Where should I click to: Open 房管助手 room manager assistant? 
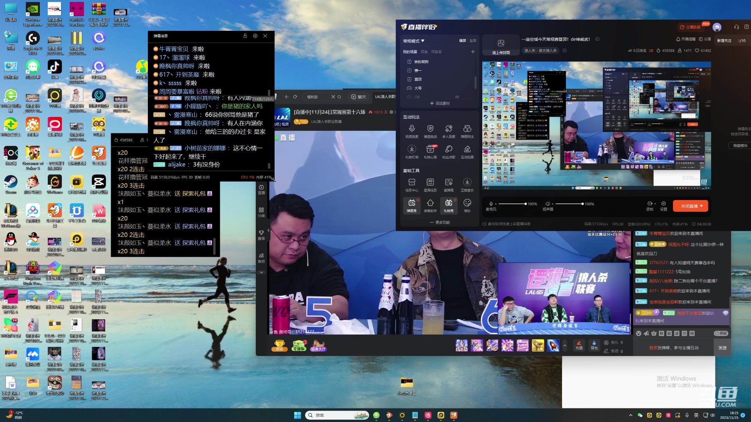click(x=430, y=206)
